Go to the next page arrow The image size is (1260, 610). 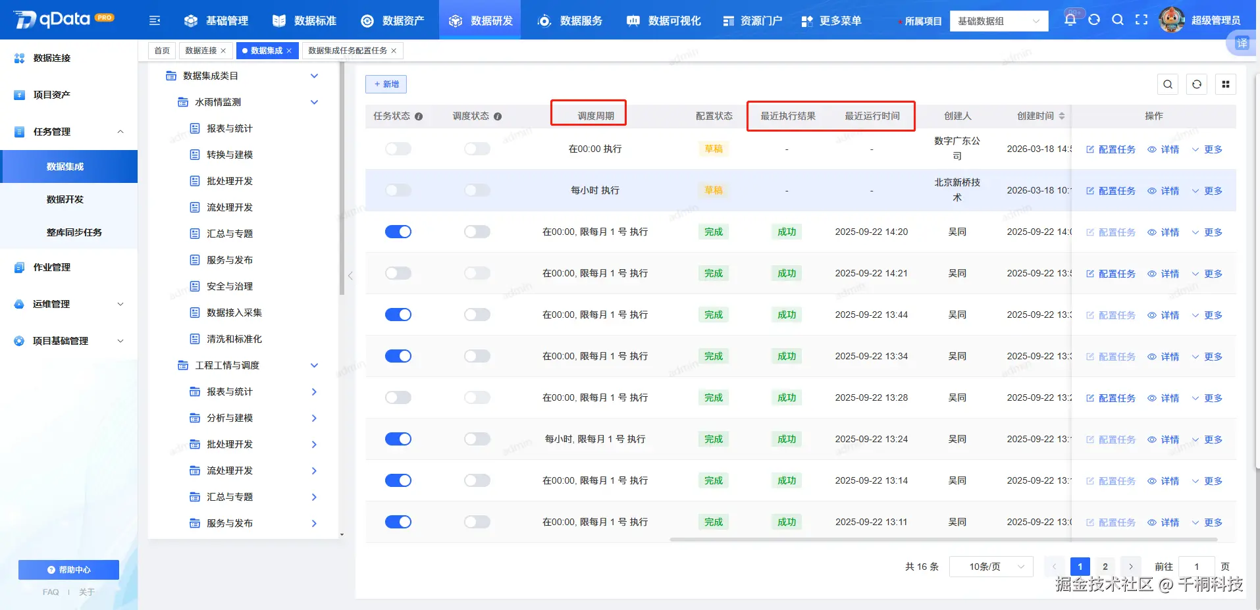tap(1131, 567)
